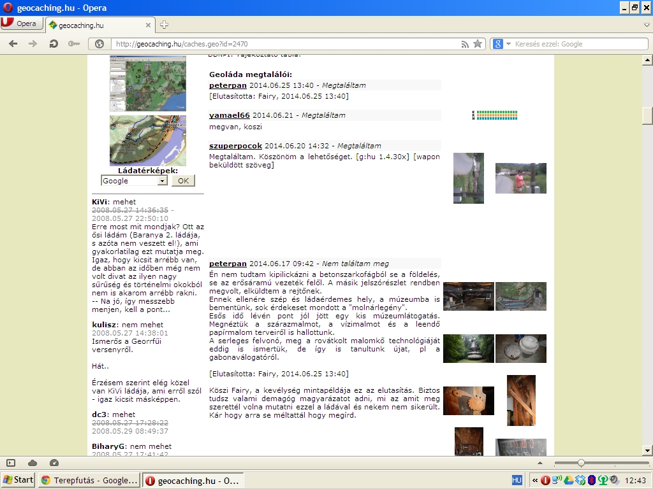653x489 pixels.
Task: Click the HU language indicator
Action: click(x=517, y=480)
